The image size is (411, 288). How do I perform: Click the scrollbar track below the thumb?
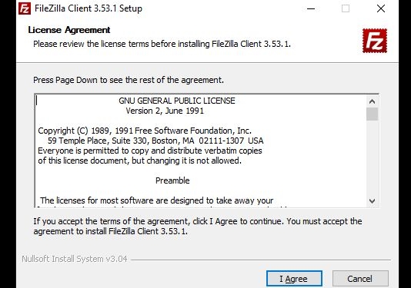pos(372,157)
